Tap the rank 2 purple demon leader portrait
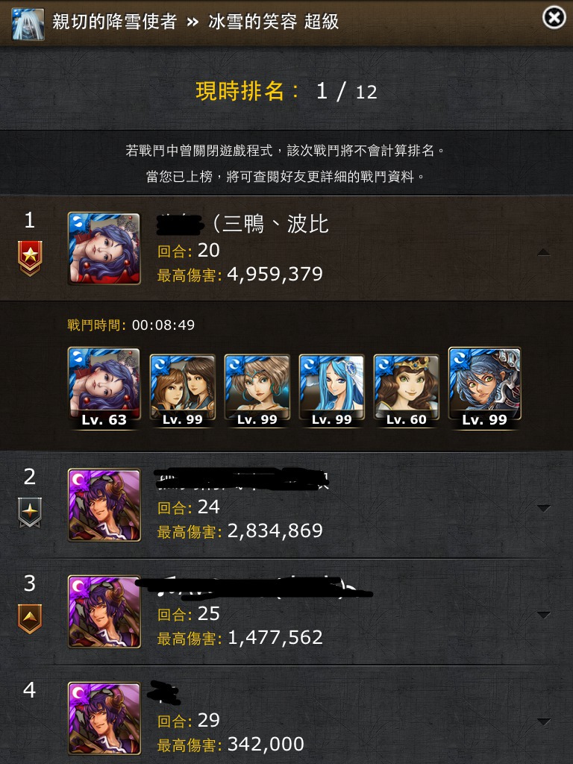 104,505
